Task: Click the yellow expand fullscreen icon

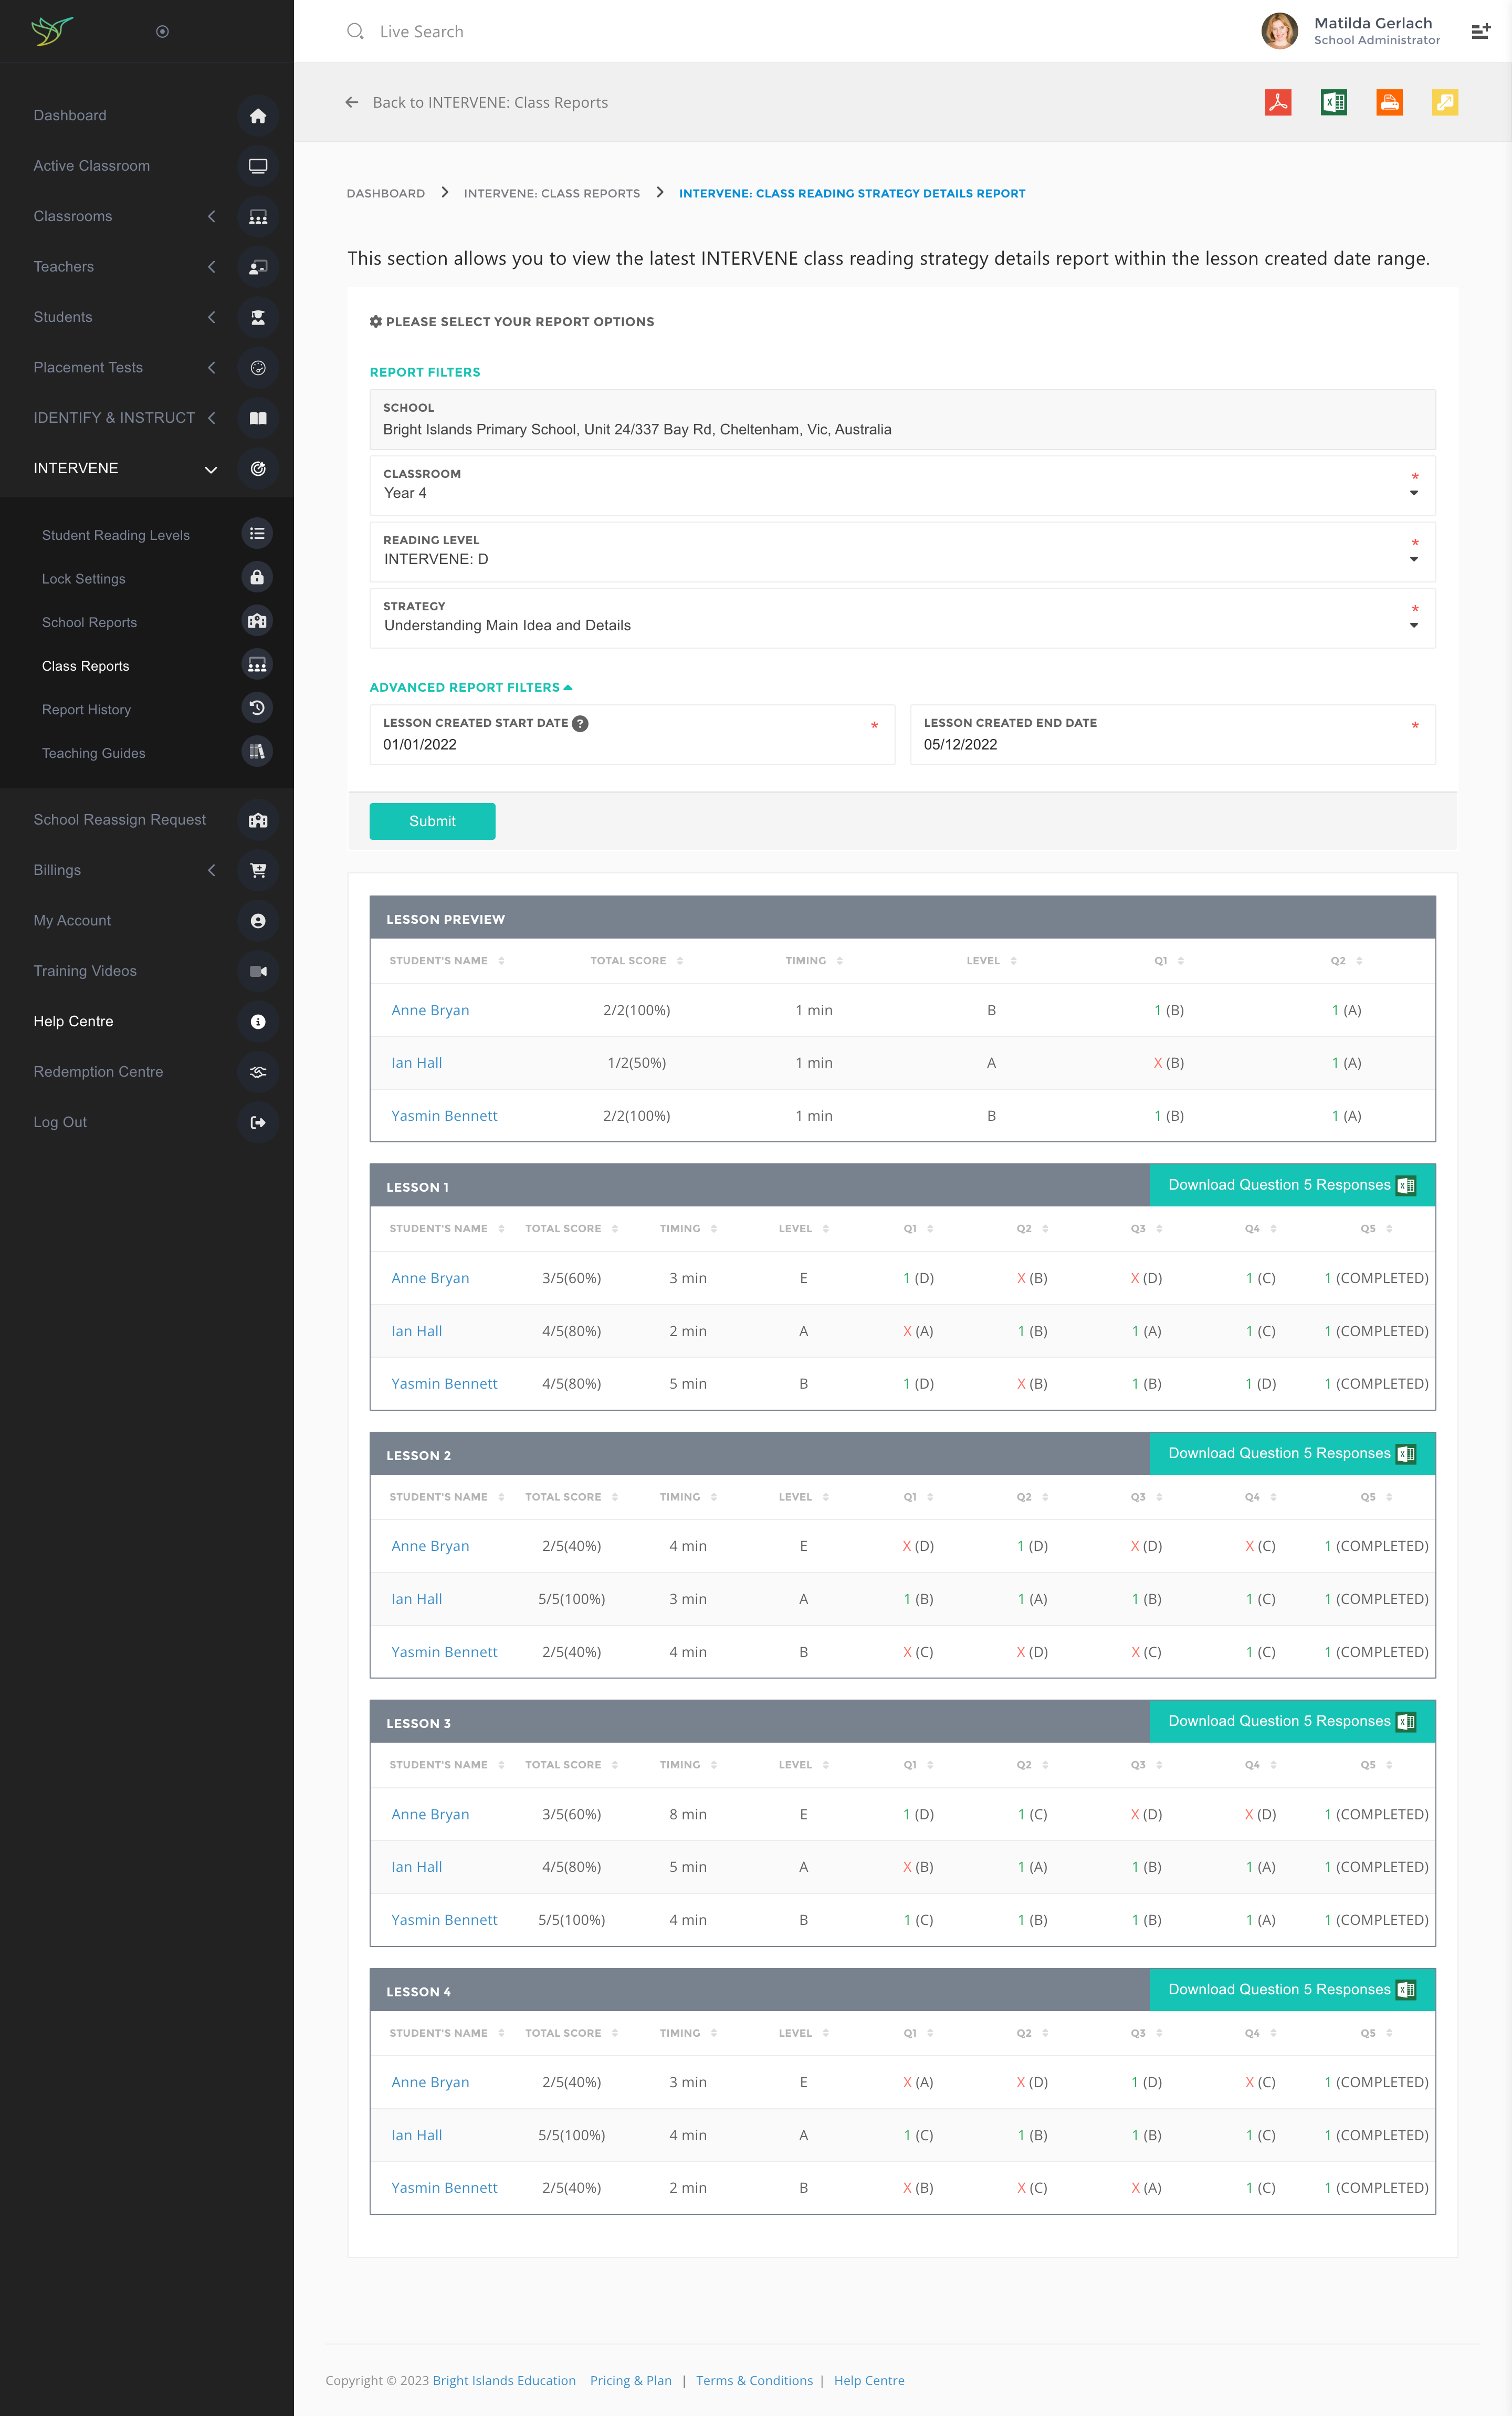Action: tap(1444, 102)
